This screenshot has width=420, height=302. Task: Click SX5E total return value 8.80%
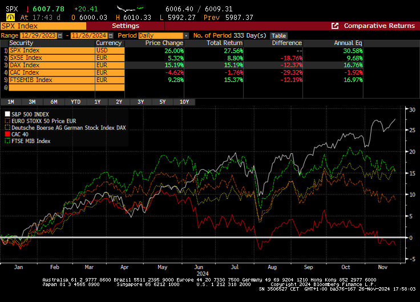coord(235,58)
